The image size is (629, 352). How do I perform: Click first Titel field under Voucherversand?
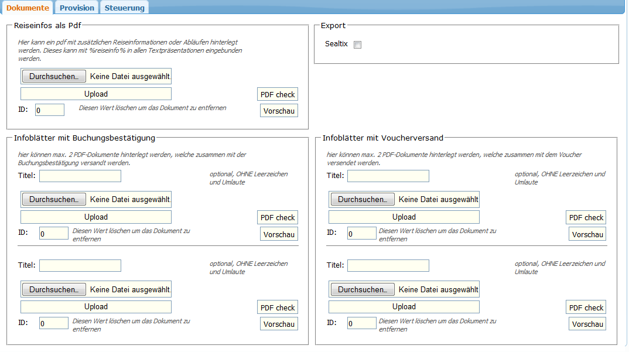pos(388,176)
